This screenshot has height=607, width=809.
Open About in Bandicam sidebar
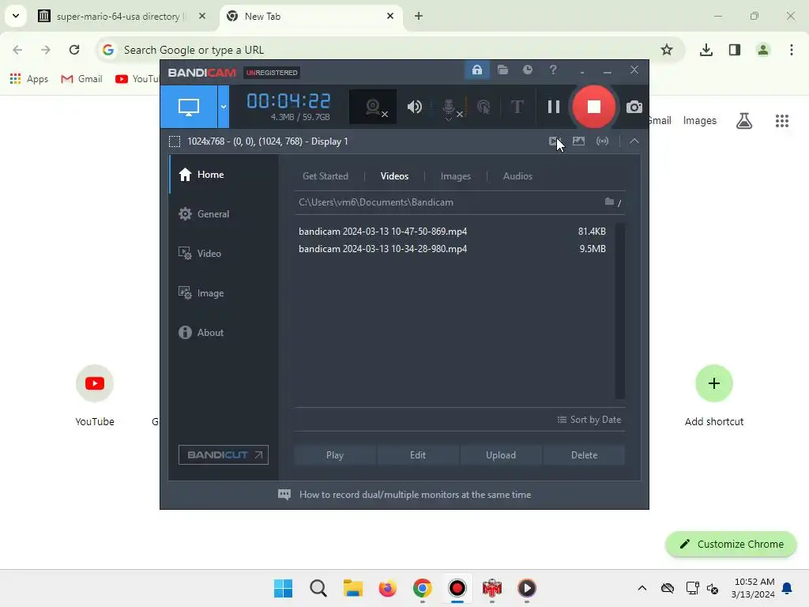click(x=224, y=333)
